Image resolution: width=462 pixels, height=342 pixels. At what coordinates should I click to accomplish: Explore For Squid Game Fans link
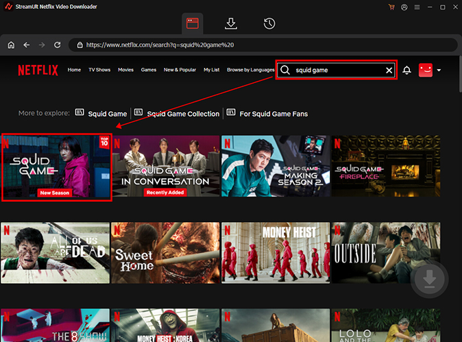273,114
